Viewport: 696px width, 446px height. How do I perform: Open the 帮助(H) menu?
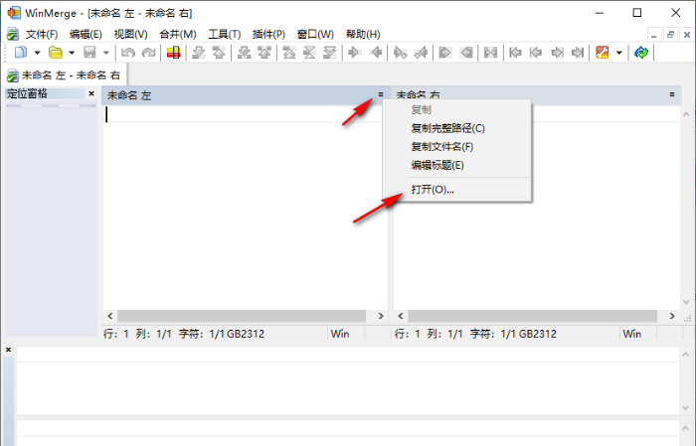[363, 34]
